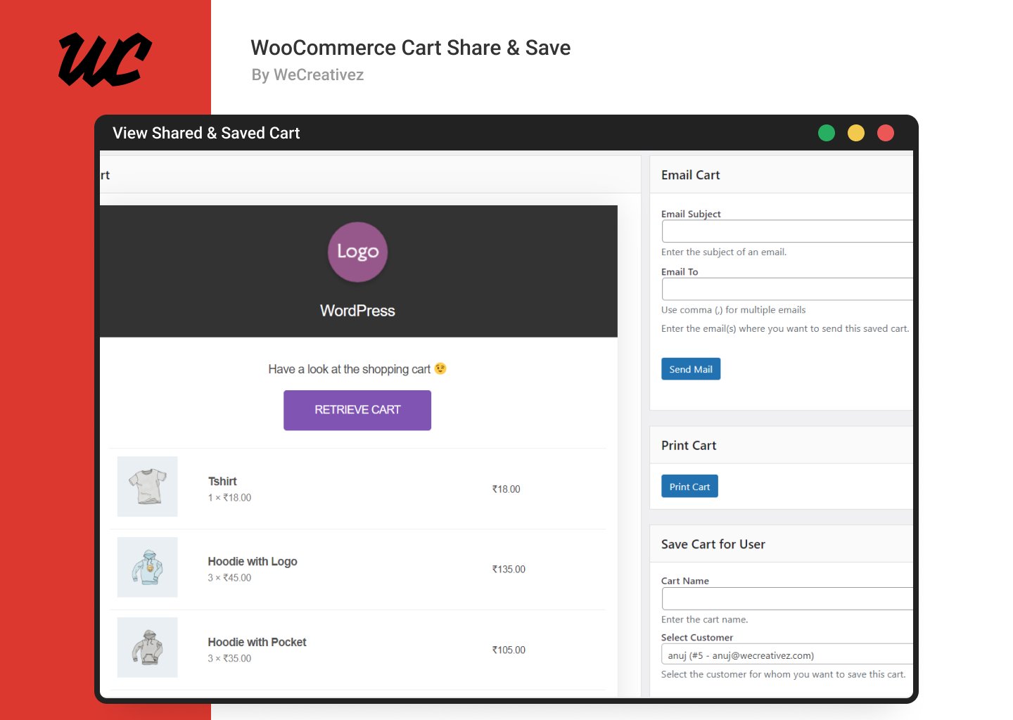Click 'Have a look at the shopping cart' text

pos(349,369)
